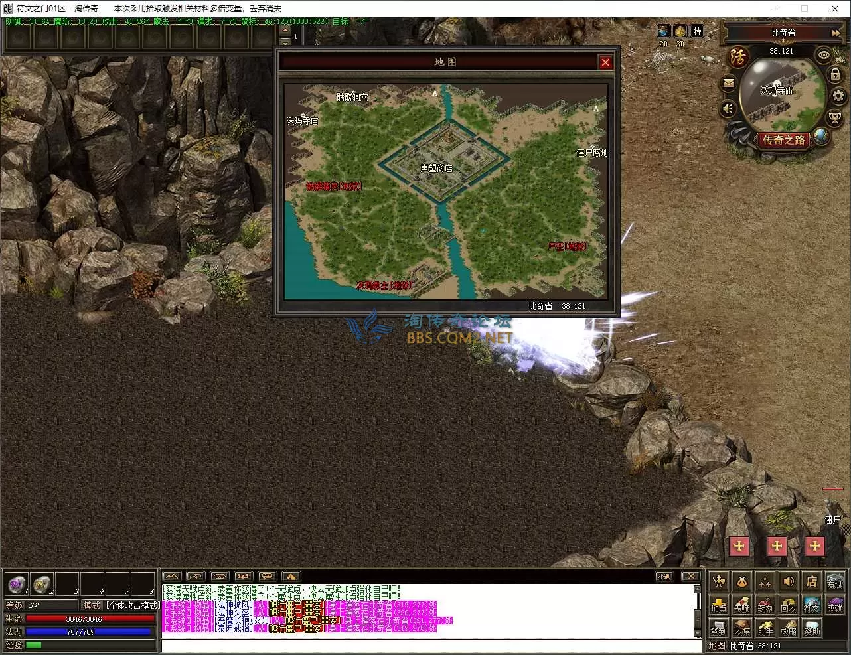851x655 pixels.
Task: Click the 回收 recycle icon
Action: (x=788, y=605)
